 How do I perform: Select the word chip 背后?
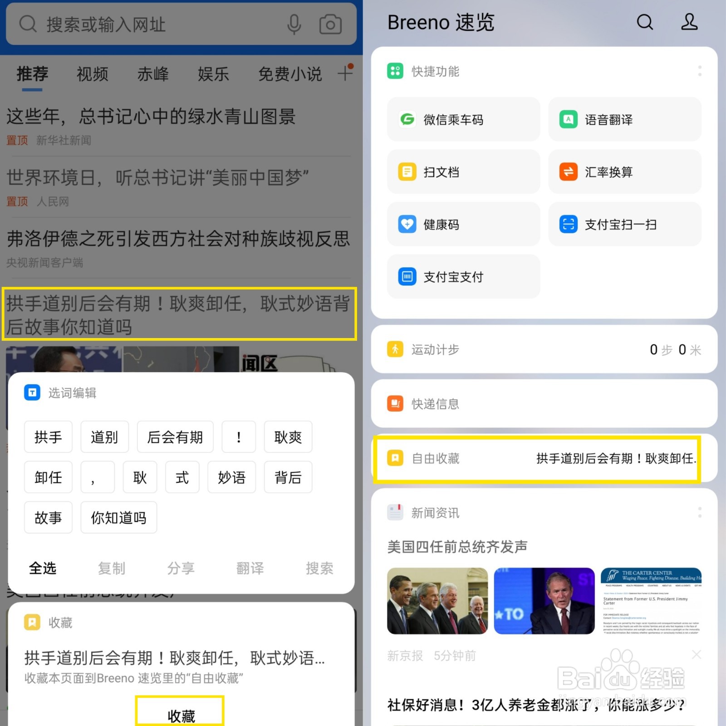point(288,477)
